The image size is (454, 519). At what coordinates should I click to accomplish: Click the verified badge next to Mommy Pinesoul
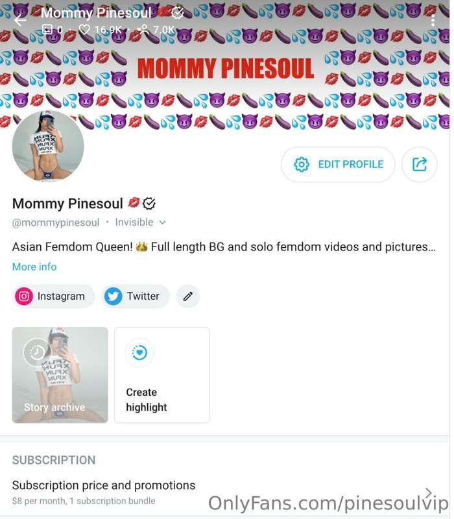[x=150, y=203]
